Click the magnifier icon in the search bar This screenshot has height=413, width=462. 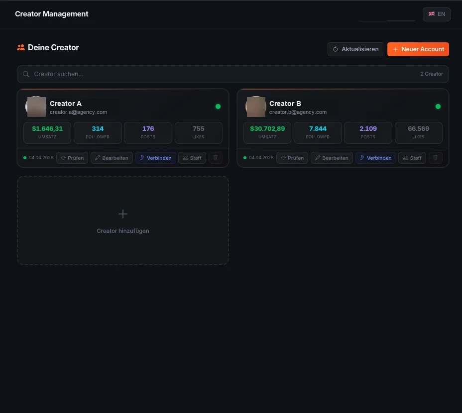26,74
